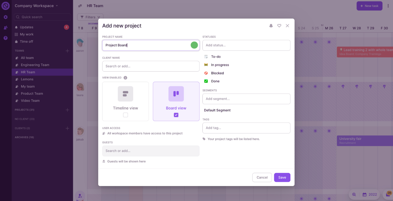This screenshot has height=201, width=393.
Task: Open the Filters dropdown
Action: pyautogui.click(x=90, y=17)
